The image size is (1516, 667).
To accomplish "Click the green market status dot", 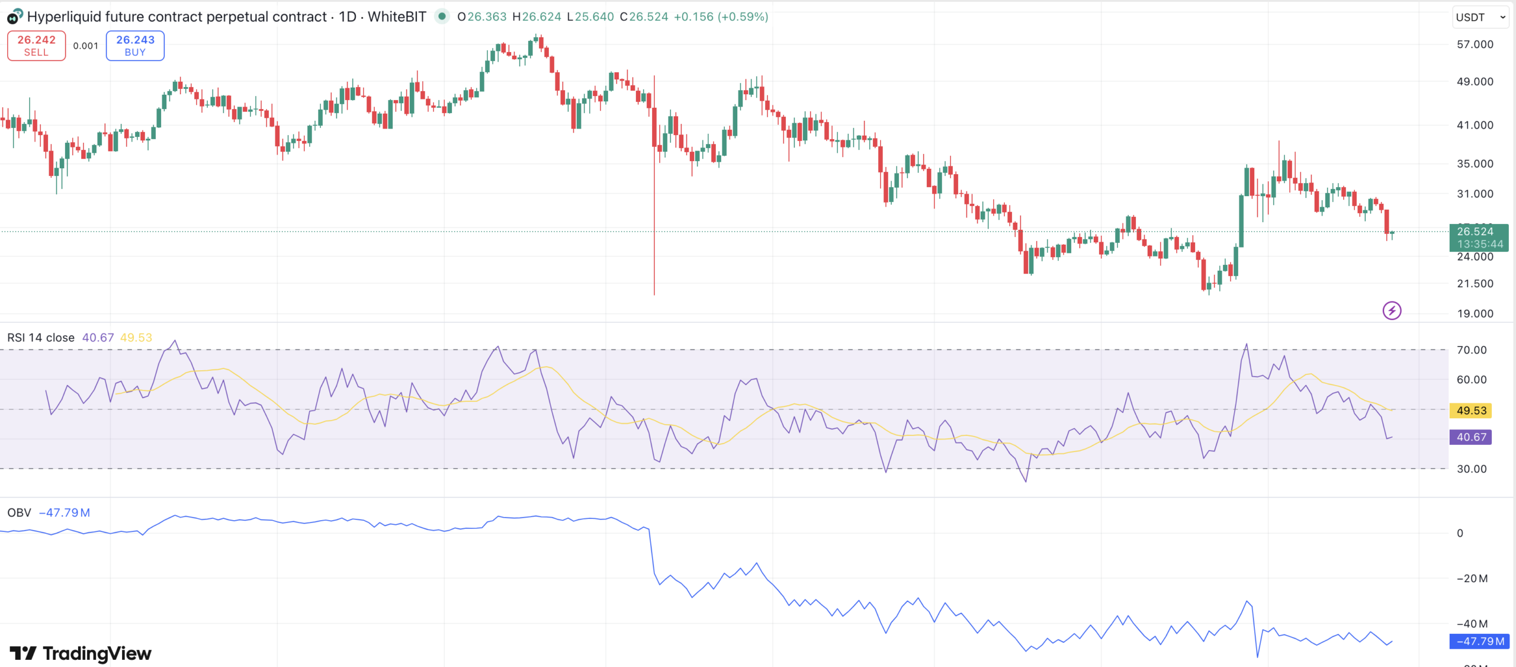I will pos(442,17).
